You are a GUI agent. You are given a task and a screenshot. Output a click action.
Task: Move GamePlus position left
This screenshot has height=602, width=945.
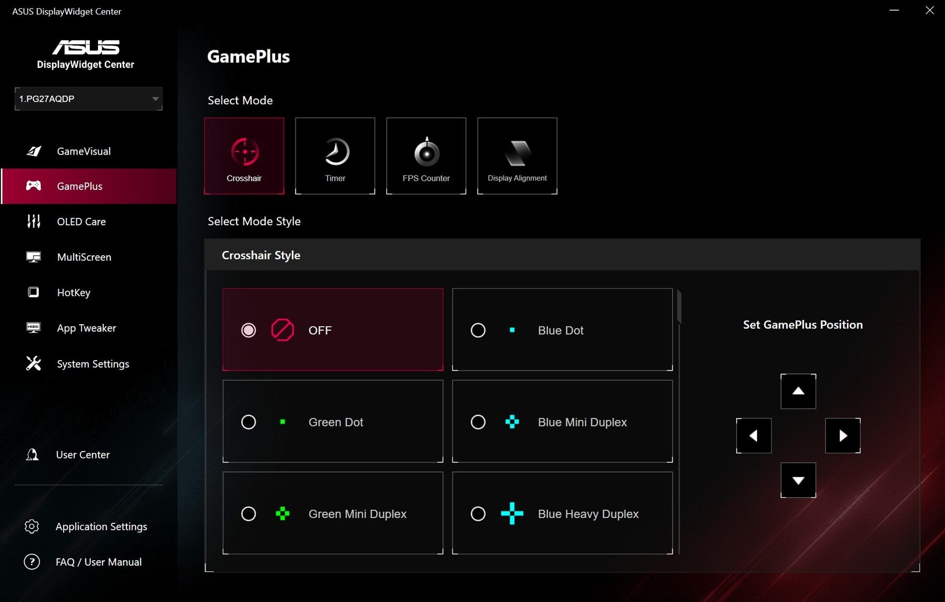coord(753,436)
